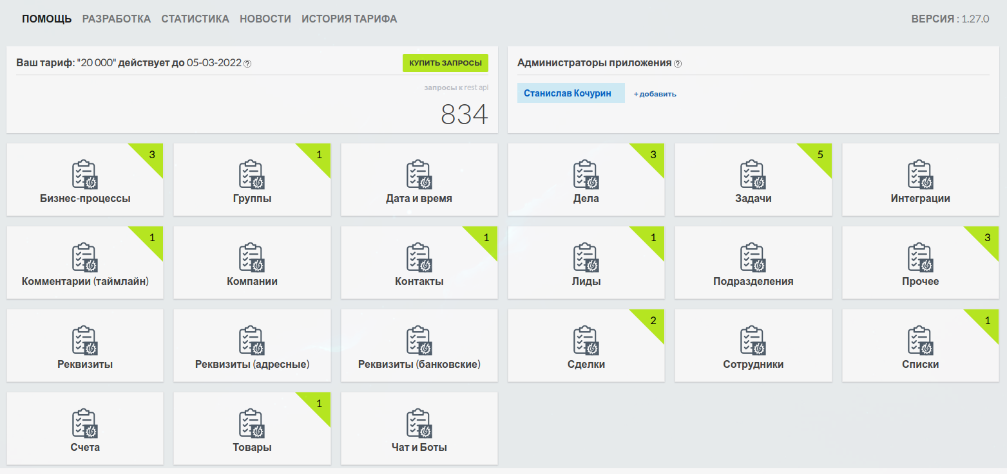The image size is (1007, 474).
Task: Click the Группы clipboard icon
Action: click(x=252, y=174)
